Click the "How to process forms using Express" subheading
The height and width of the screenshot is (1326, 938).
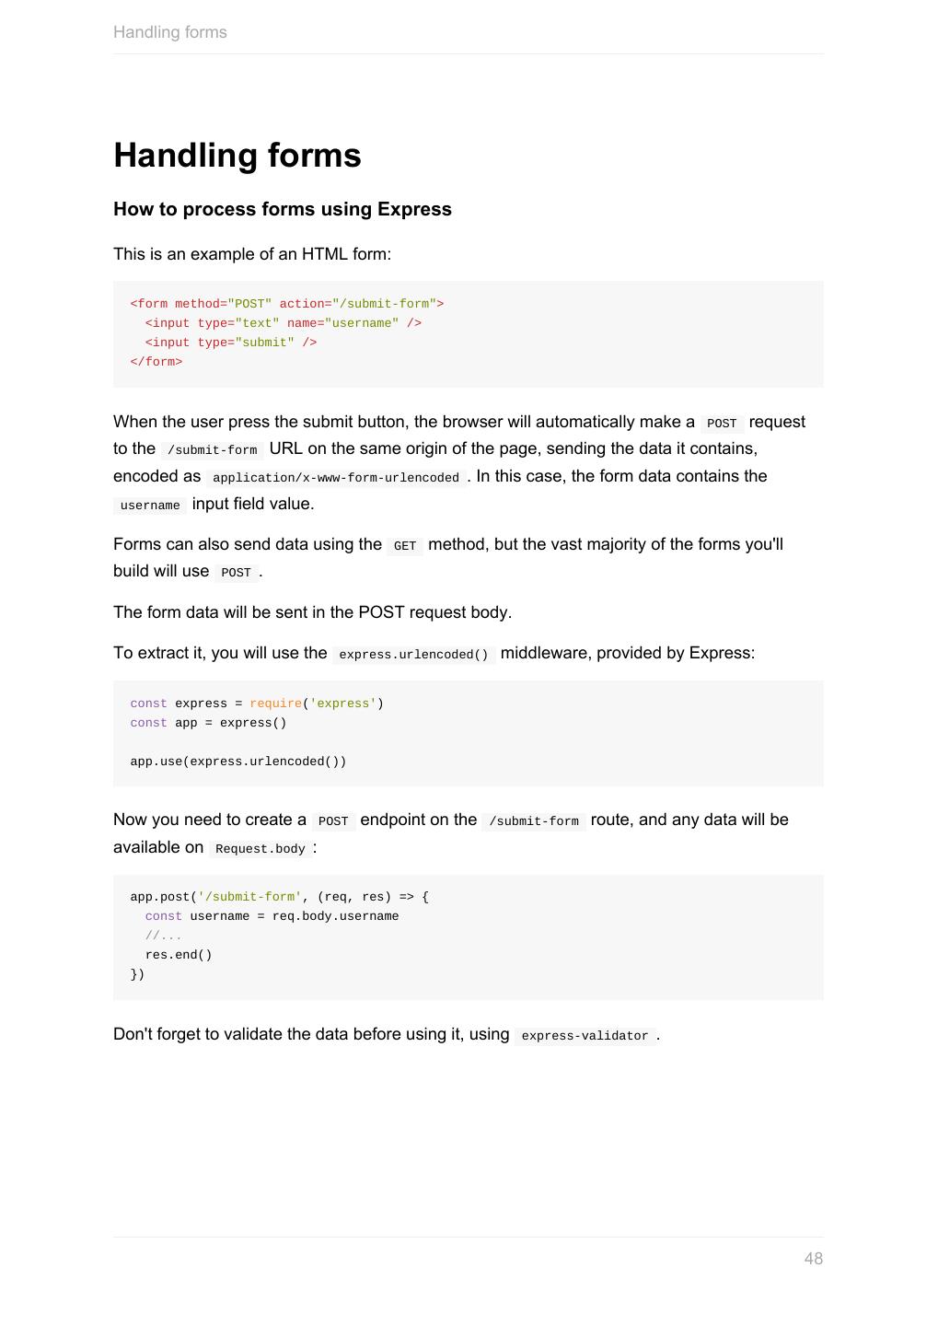point(282,209)
